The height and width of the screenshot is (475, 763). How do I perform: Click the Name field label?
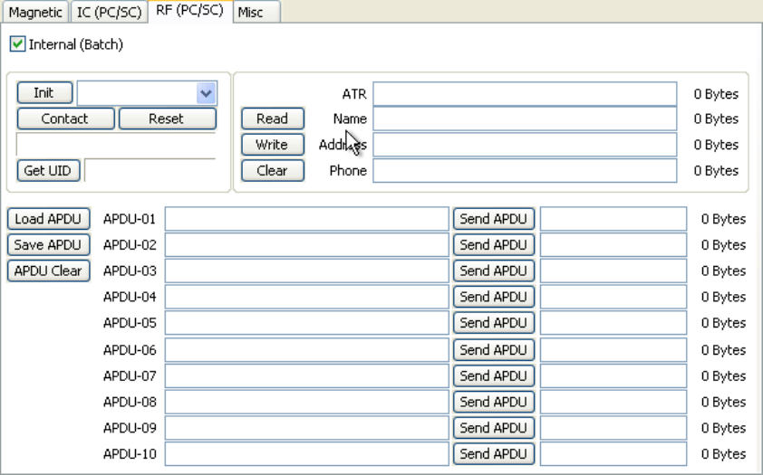click(350, 119)
